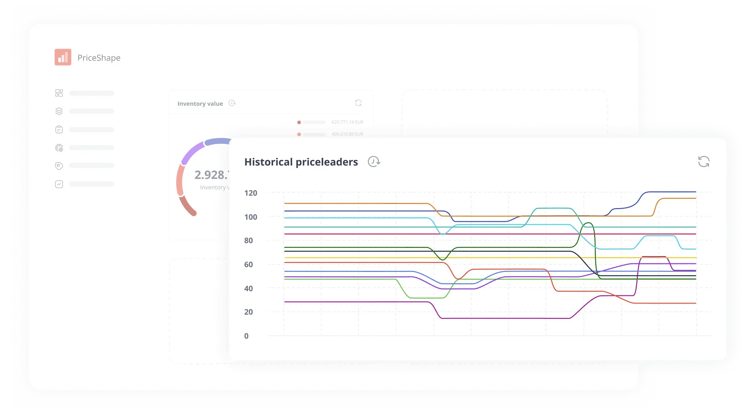Viewport: 756px width, 412px height.
Task: Click the empty dashed widget placeholder top right
Action: tap(504, 113)
